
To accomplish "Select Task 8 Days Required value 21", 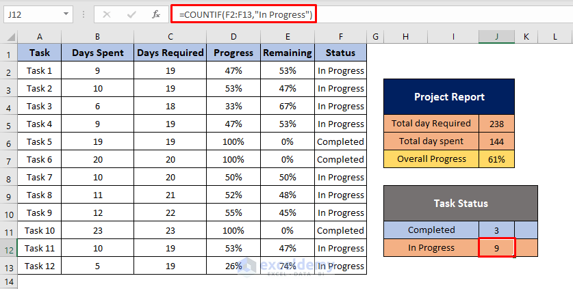I will [170, 195].
